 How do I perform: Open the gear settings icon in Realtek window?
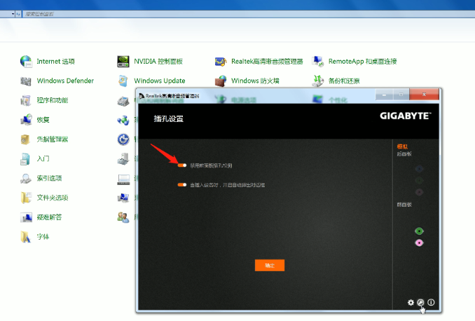[x=411, y=303]
